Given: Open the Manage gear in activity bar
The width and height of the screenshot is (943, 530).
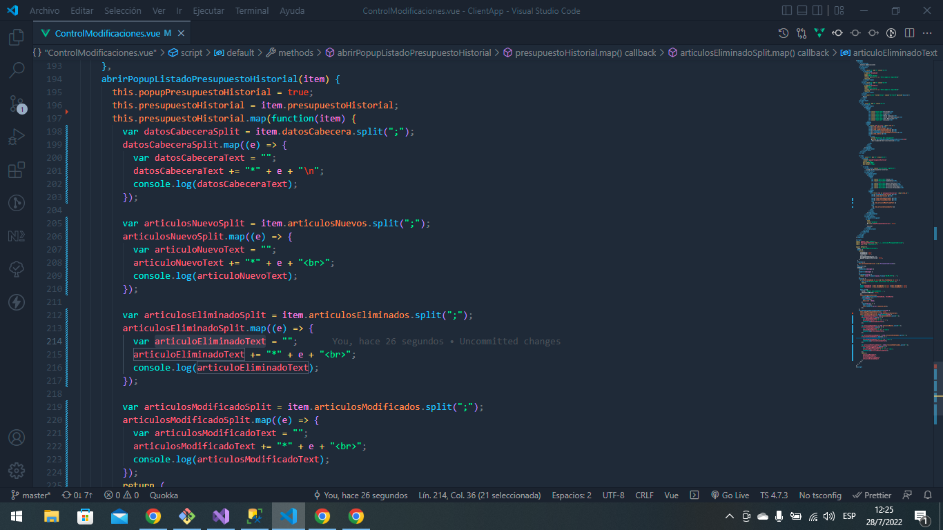Looking at the screenshot, I should coord(17,471).
